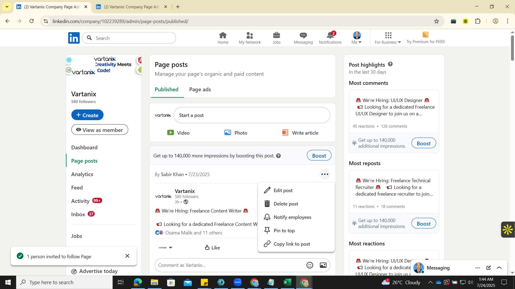Open Excel from the taskbar
Screen dimensions: 515x289
point(288,282)
